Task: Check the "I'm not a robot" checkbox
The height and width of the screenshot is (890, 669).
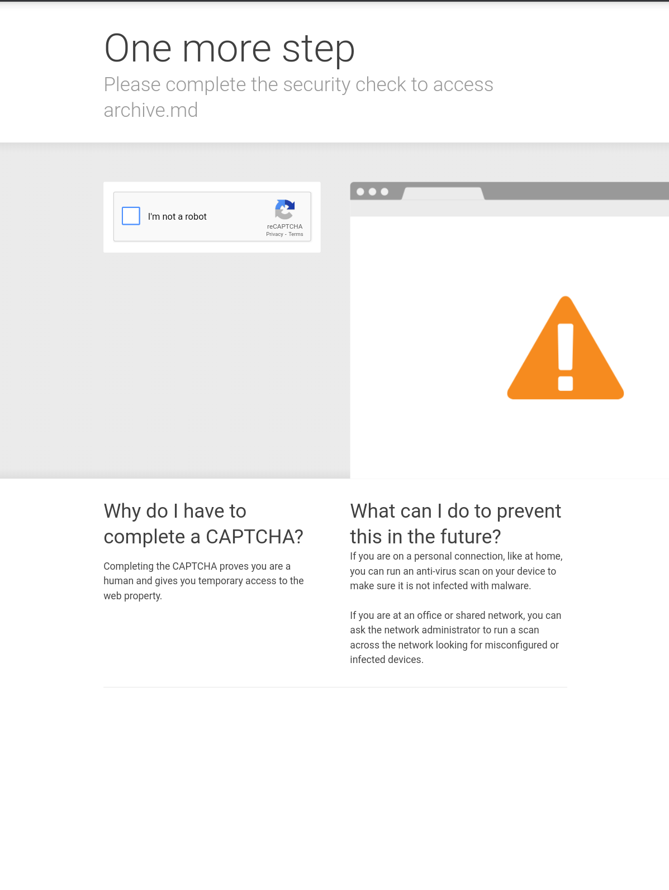Action: click(x=131, y=216)
